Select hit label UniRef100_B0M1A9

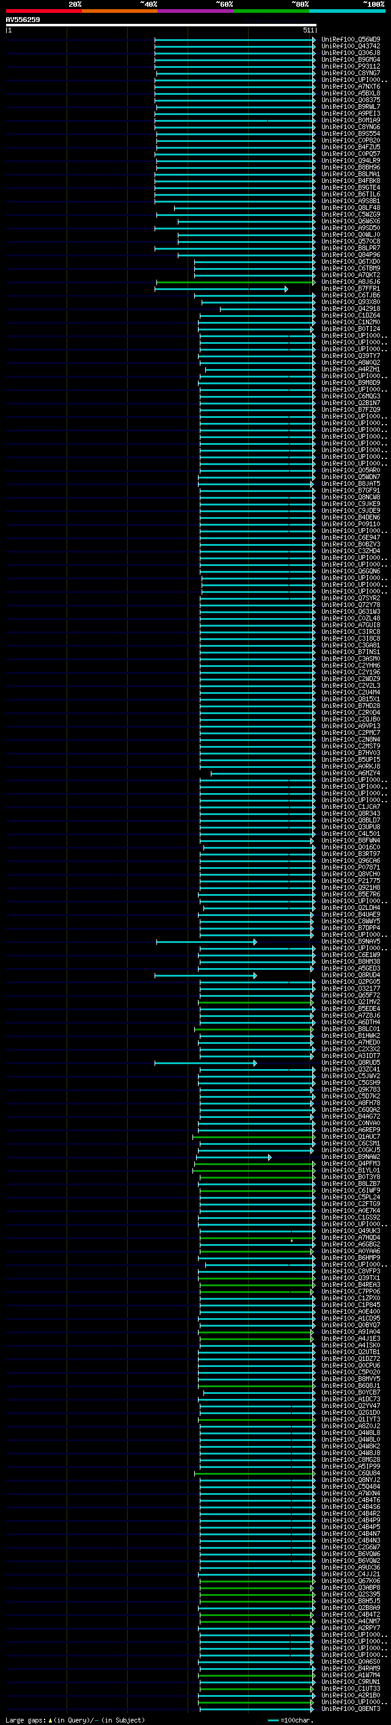(351, 121)
